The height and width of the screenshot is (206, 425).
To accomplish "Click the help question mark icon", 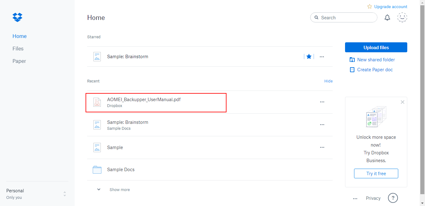I will [x=393, y=198].
